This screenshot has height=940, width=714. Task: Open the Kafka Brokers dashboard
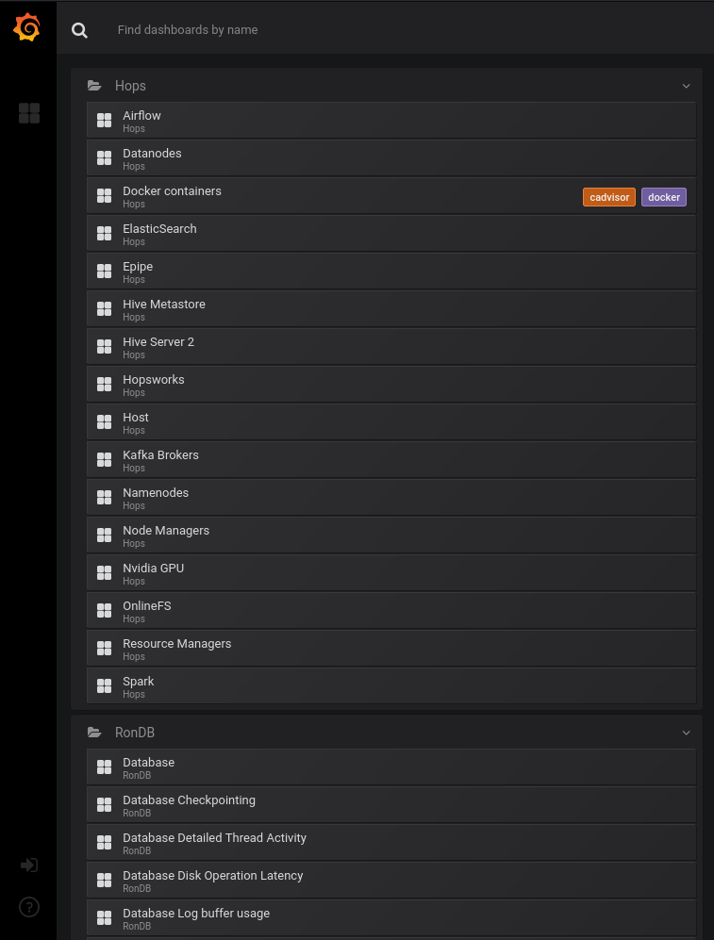(x=160, y=454)
